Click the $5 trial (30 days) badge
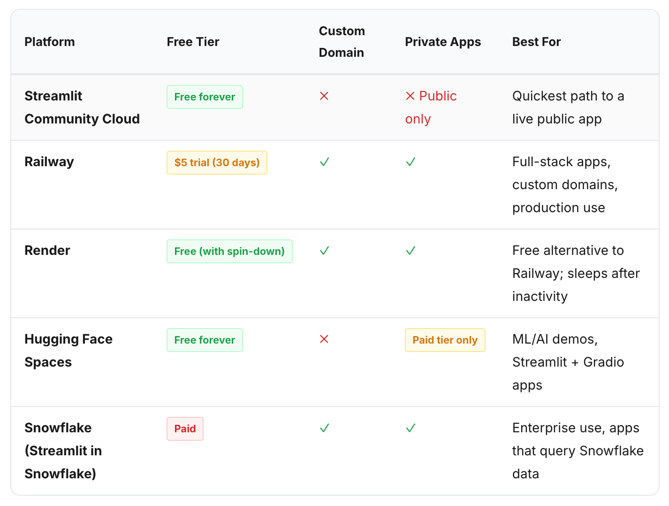 point(217,162)
